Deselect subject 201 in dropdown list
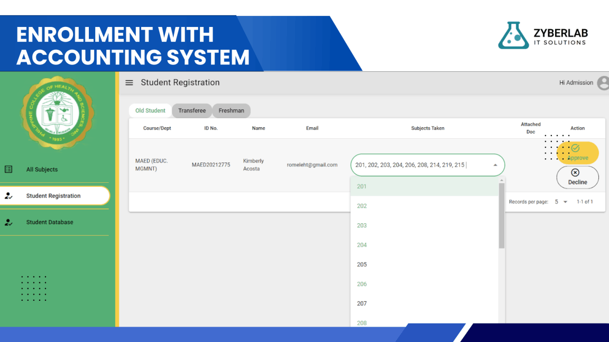The image size is (609, 342). [x=362, y=186]
